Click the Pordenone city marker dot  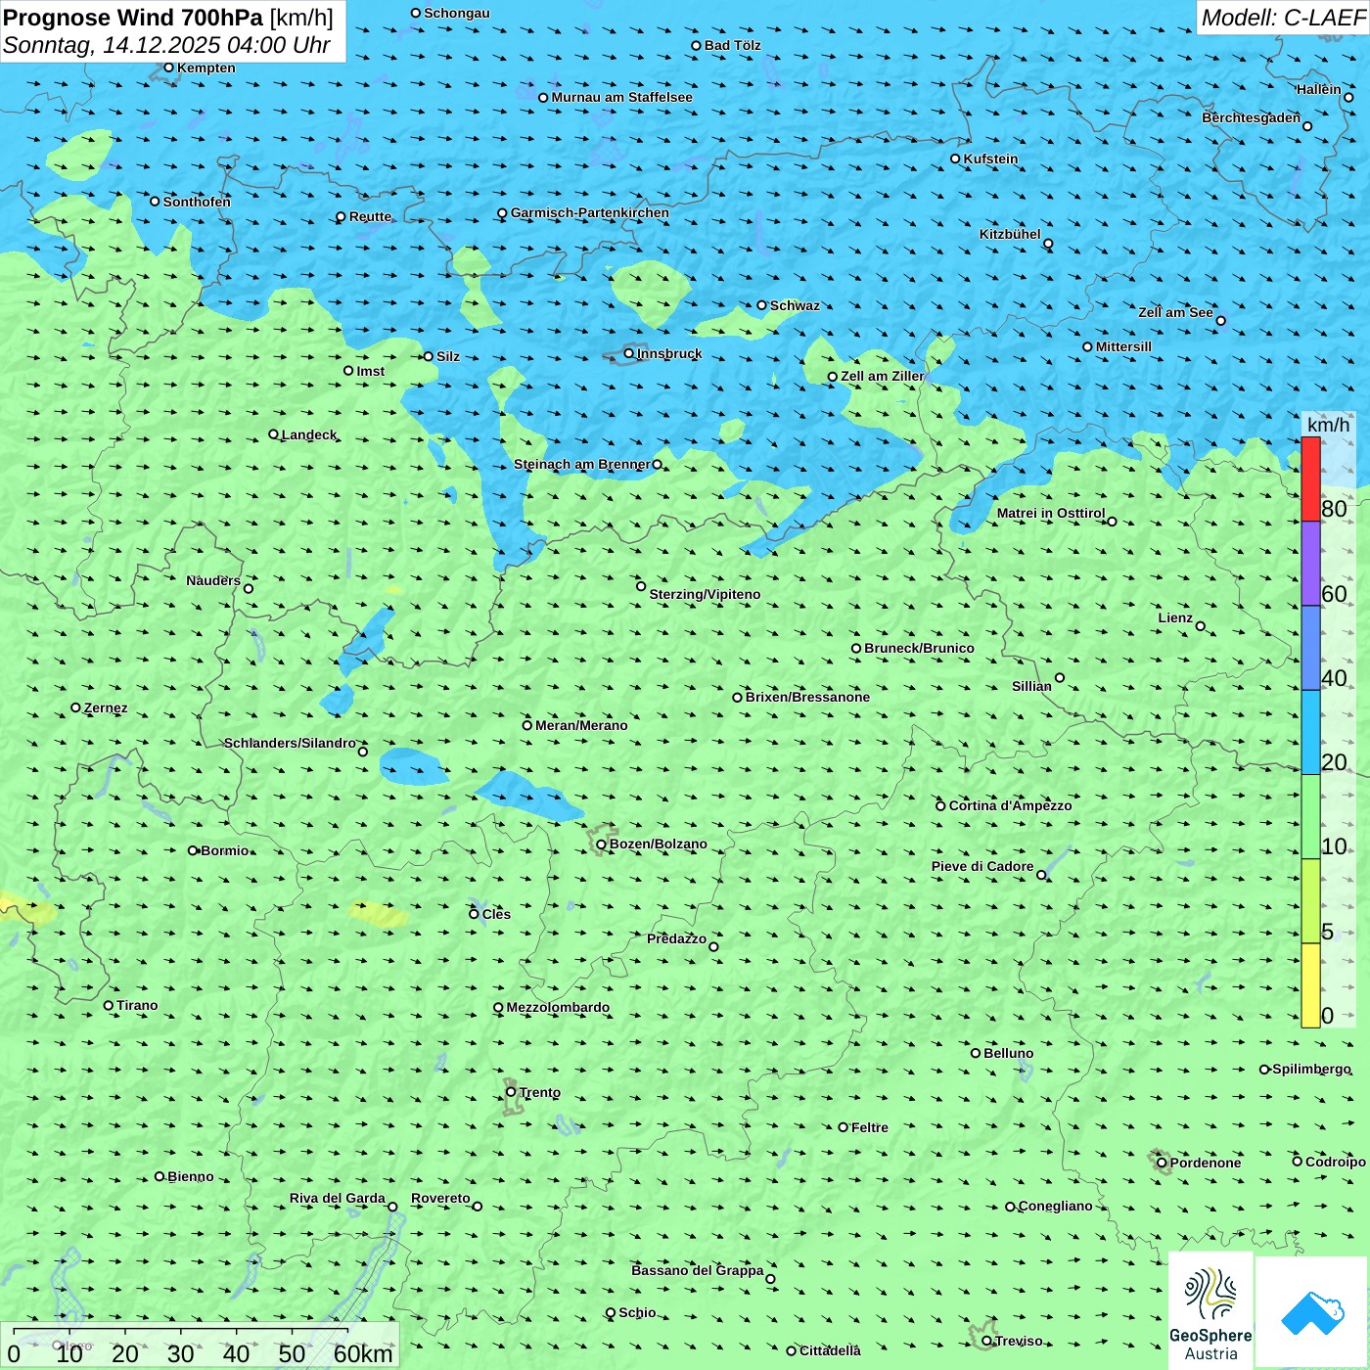tap(1162, 1163)
